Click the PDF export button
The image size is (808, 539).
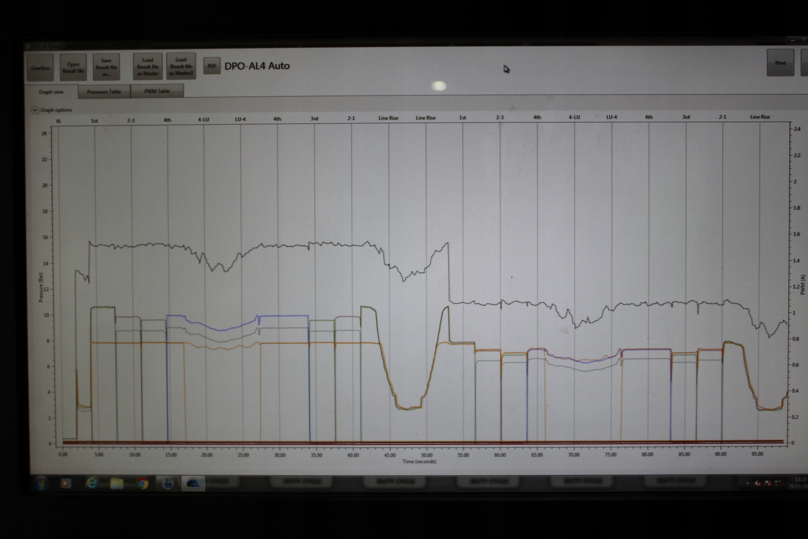(x=211, y=66)
